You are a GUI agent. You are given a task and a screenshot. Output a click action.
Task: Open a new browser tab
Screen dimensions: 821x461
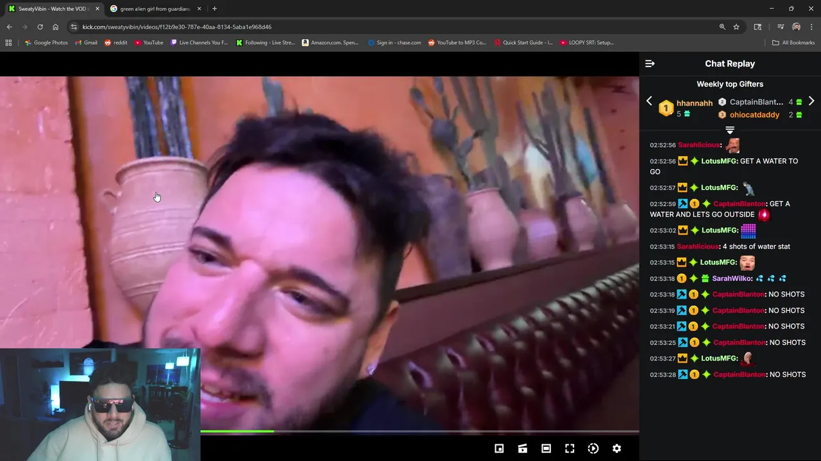[x=214, y=9]
